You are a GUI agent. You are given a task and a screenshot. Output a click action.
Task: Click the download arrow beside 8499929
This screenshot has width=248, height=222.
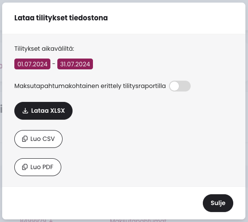[51, 221]
